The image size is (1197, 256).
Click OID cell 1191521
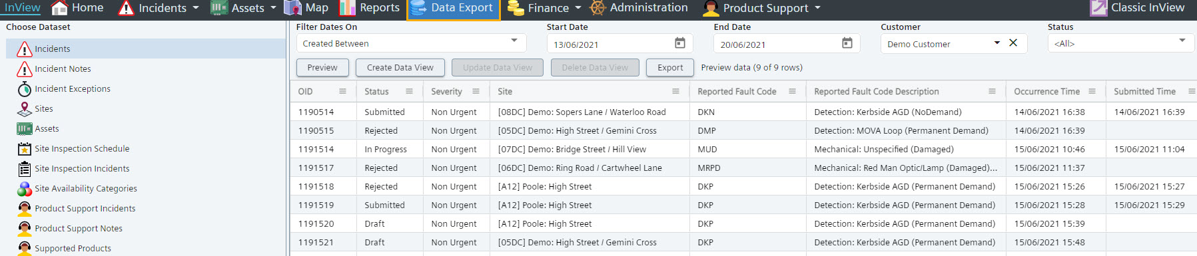point(316,242)
